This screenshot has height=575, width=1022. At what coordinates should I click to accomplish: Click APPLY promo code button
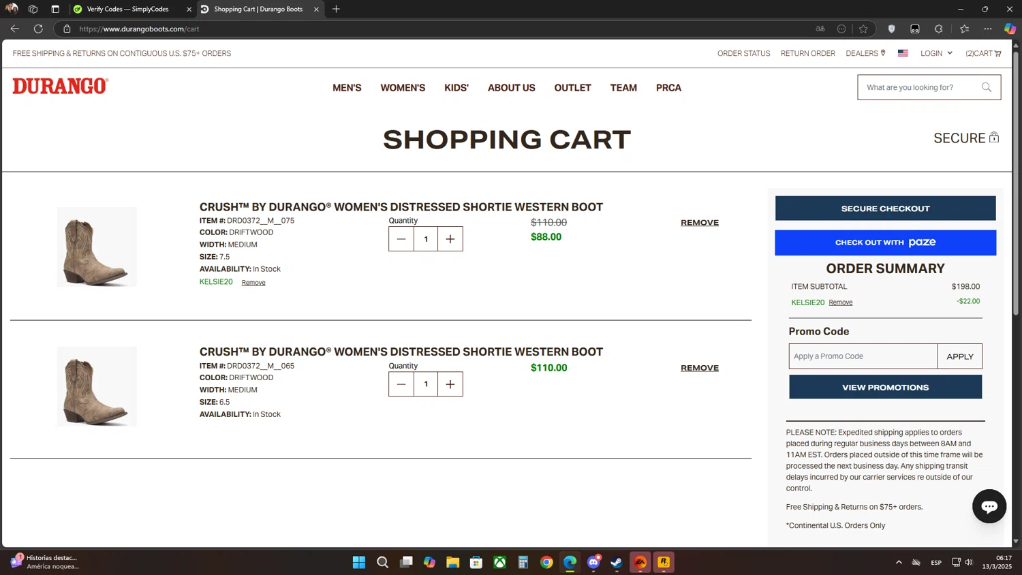pyautogui.click(x=959, y=356)
